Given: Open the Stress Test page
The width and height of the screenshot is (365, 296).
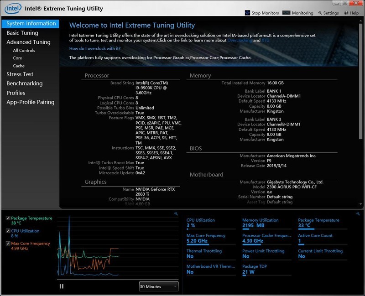Looking at the screenshot, I should coord(20,74).
